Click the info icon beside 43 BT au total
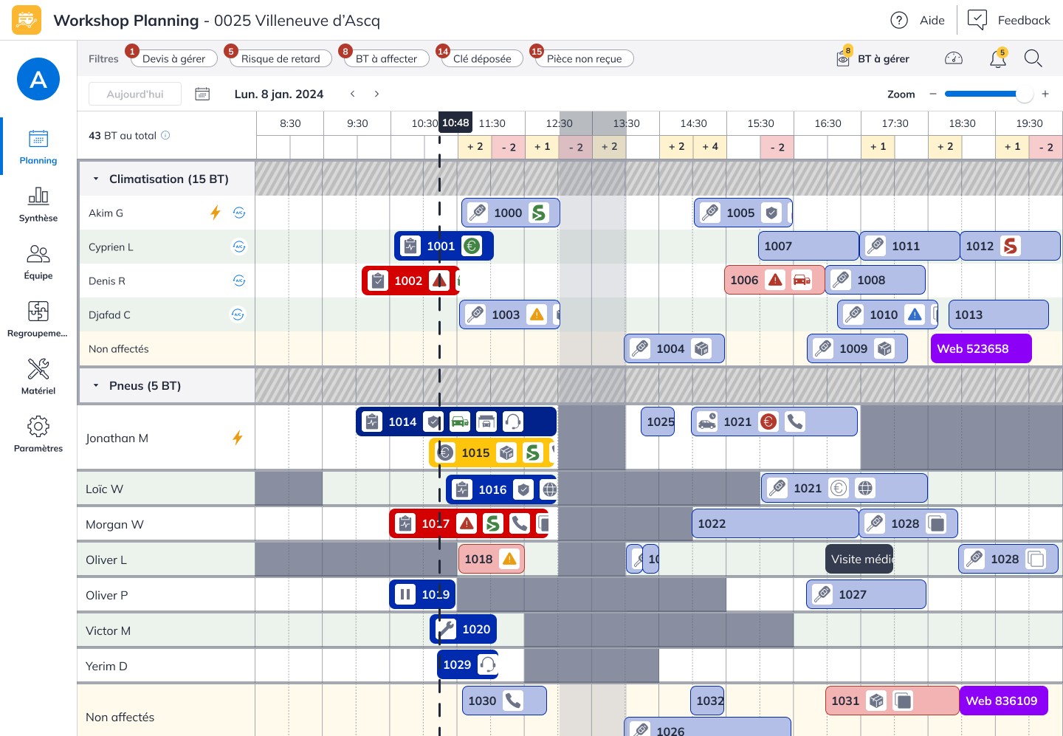This screenshot has width=1063, height=736. (165, 135)
